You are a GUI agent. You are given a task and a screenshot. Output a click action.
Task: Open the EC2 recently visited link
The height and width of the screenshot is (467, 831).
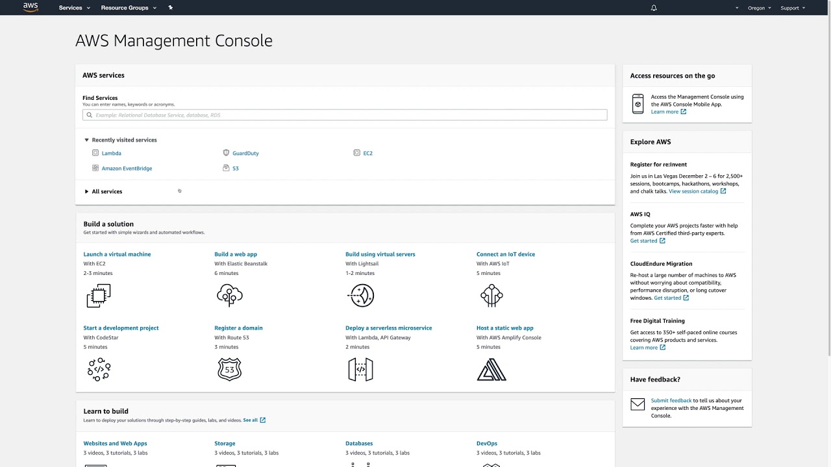368,153
